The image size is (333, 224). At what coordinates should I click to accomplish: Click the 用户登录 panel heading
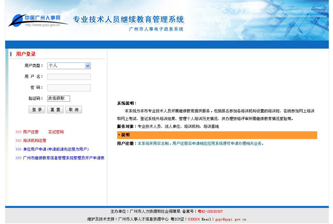coord(26,54)
